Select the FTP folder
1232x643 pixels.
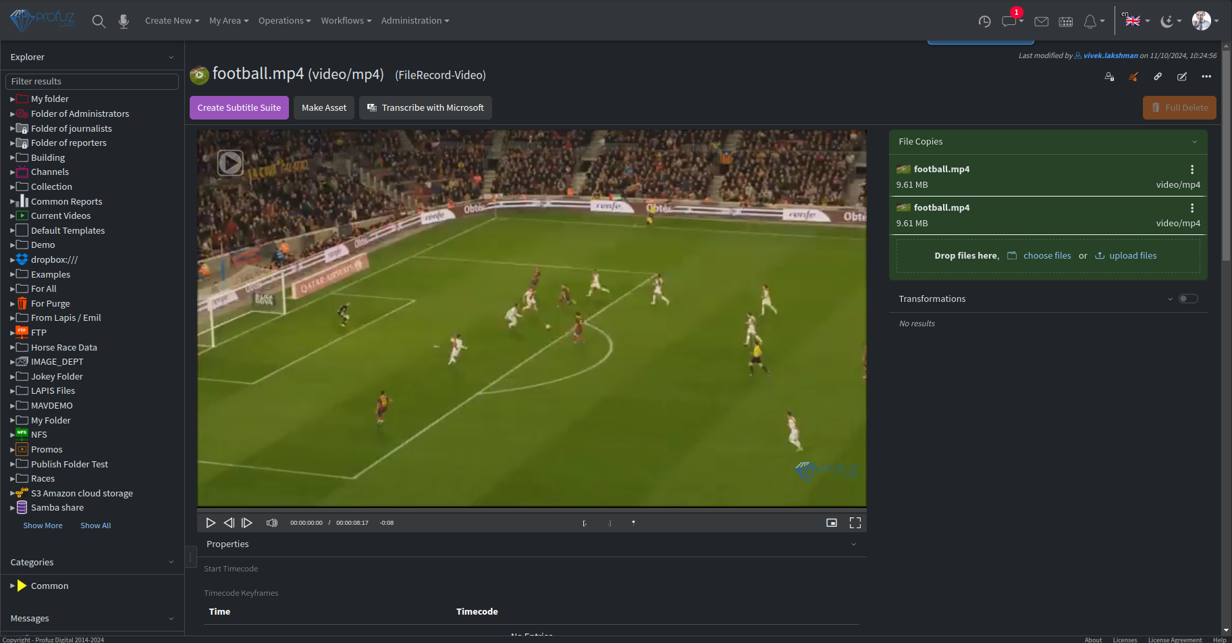pos(38,333)
